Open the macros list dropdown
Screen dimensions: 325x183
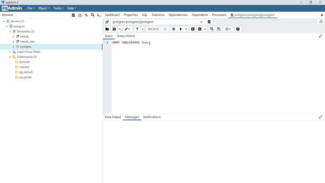click(228, 29)
